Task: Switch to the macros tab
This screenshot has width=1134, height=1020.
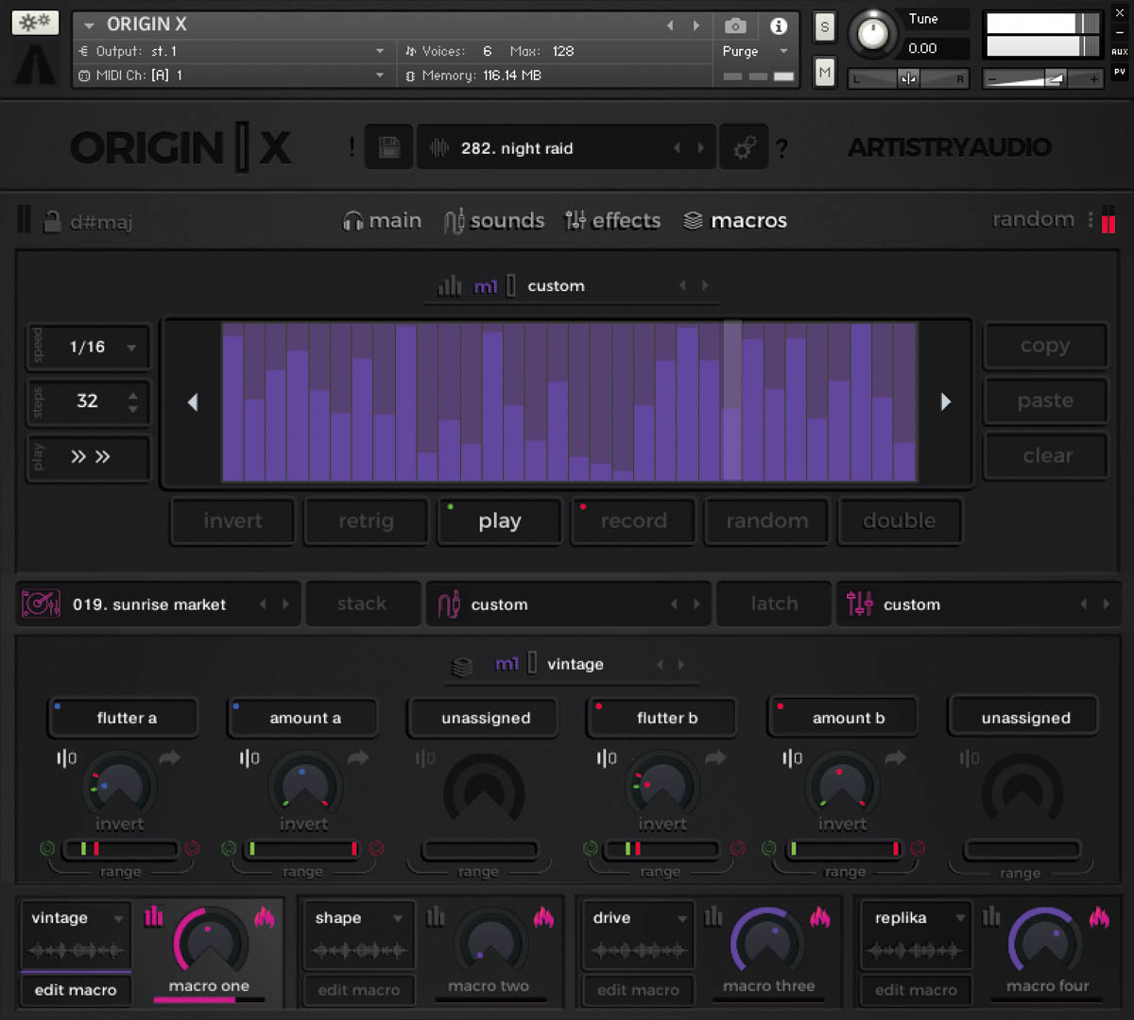Action: point(735,221)
